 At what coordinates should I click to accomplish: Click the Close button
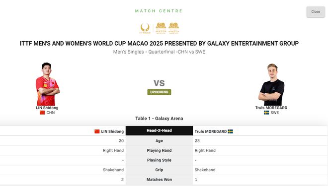(316, 12)
